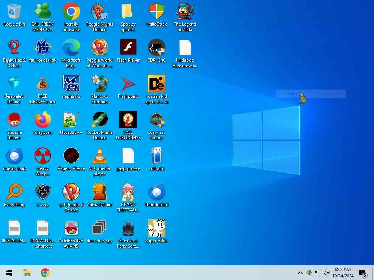Image resolution: width=374 pixels, height=280 pixels.
Task: Click The Legend of Zilda icon
Action: tap(185, 11)
